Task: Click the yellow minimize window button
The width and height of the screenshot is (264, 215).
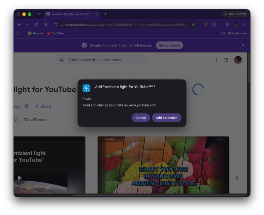Action: tap(24, 14)
